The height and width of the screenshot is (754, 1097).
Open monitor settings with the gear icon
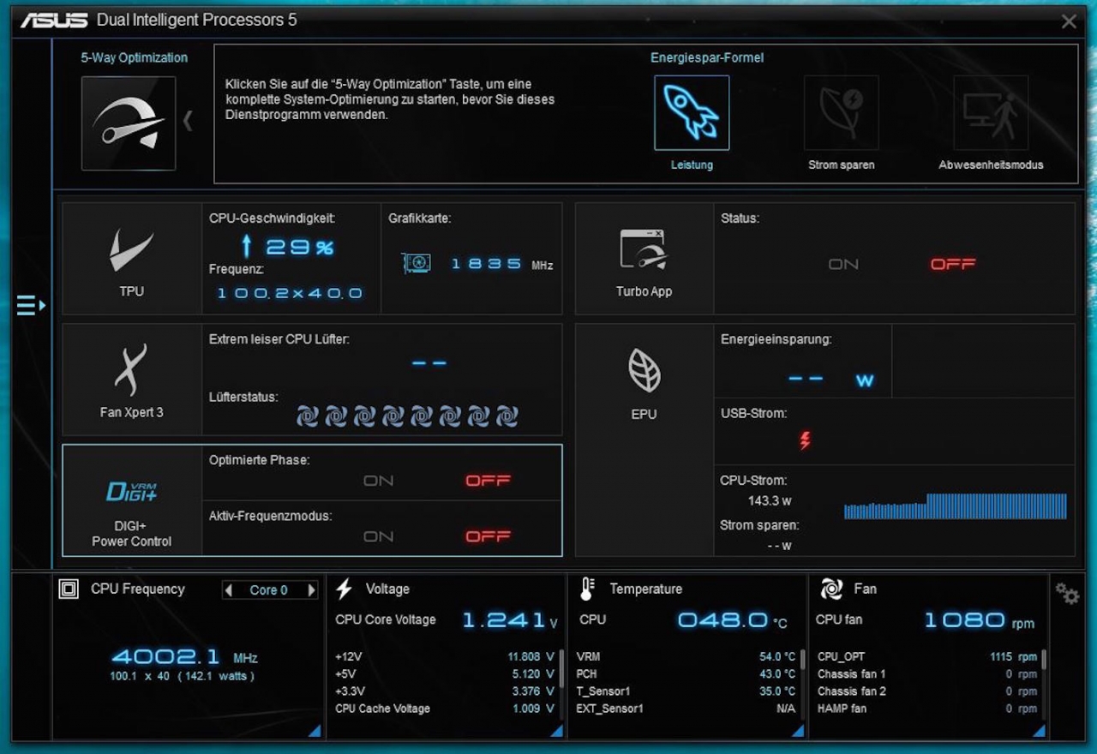(x=1067, y=593)
